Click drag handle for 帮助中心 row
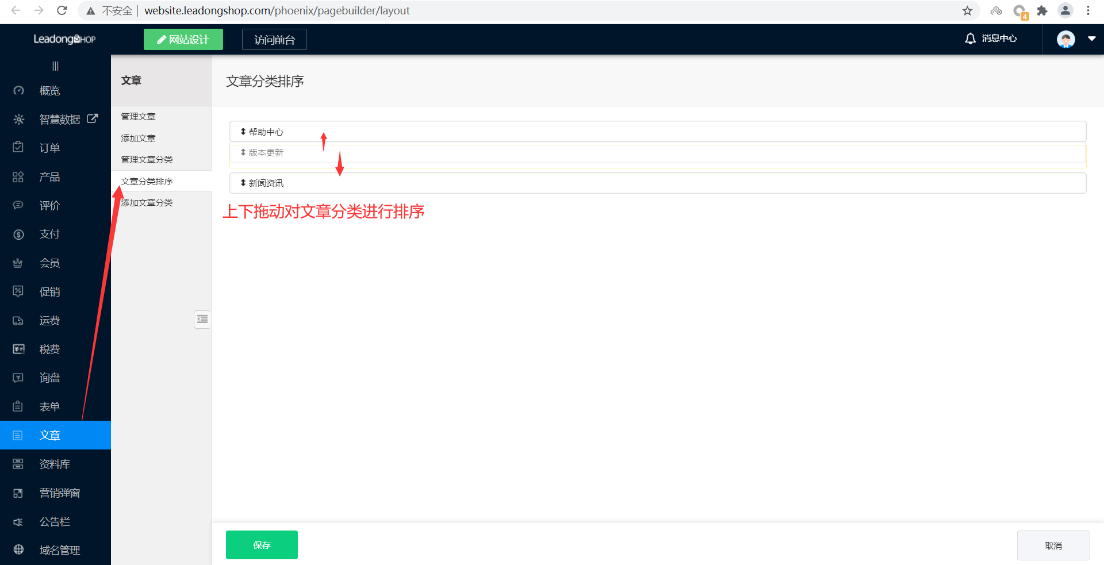1104x565 pixels. click(243, 132)
